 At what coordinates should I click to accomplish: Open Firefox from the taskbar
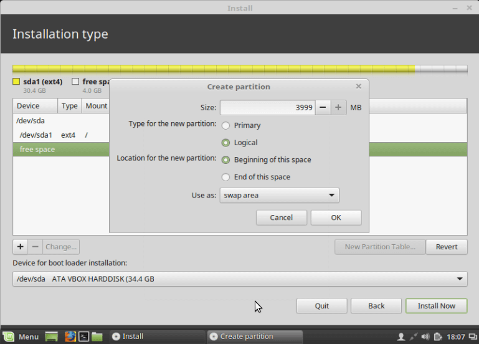pos(70,337)
